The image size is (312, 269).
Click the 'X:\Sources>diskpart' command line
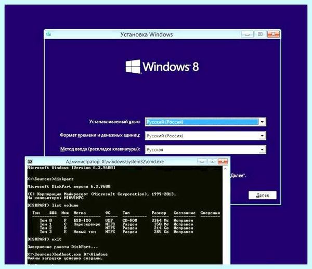point(50,179)
